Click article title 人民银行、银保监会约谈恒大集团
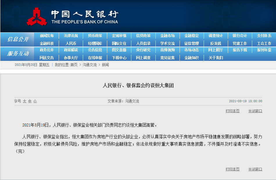 [x=138, y=86]
